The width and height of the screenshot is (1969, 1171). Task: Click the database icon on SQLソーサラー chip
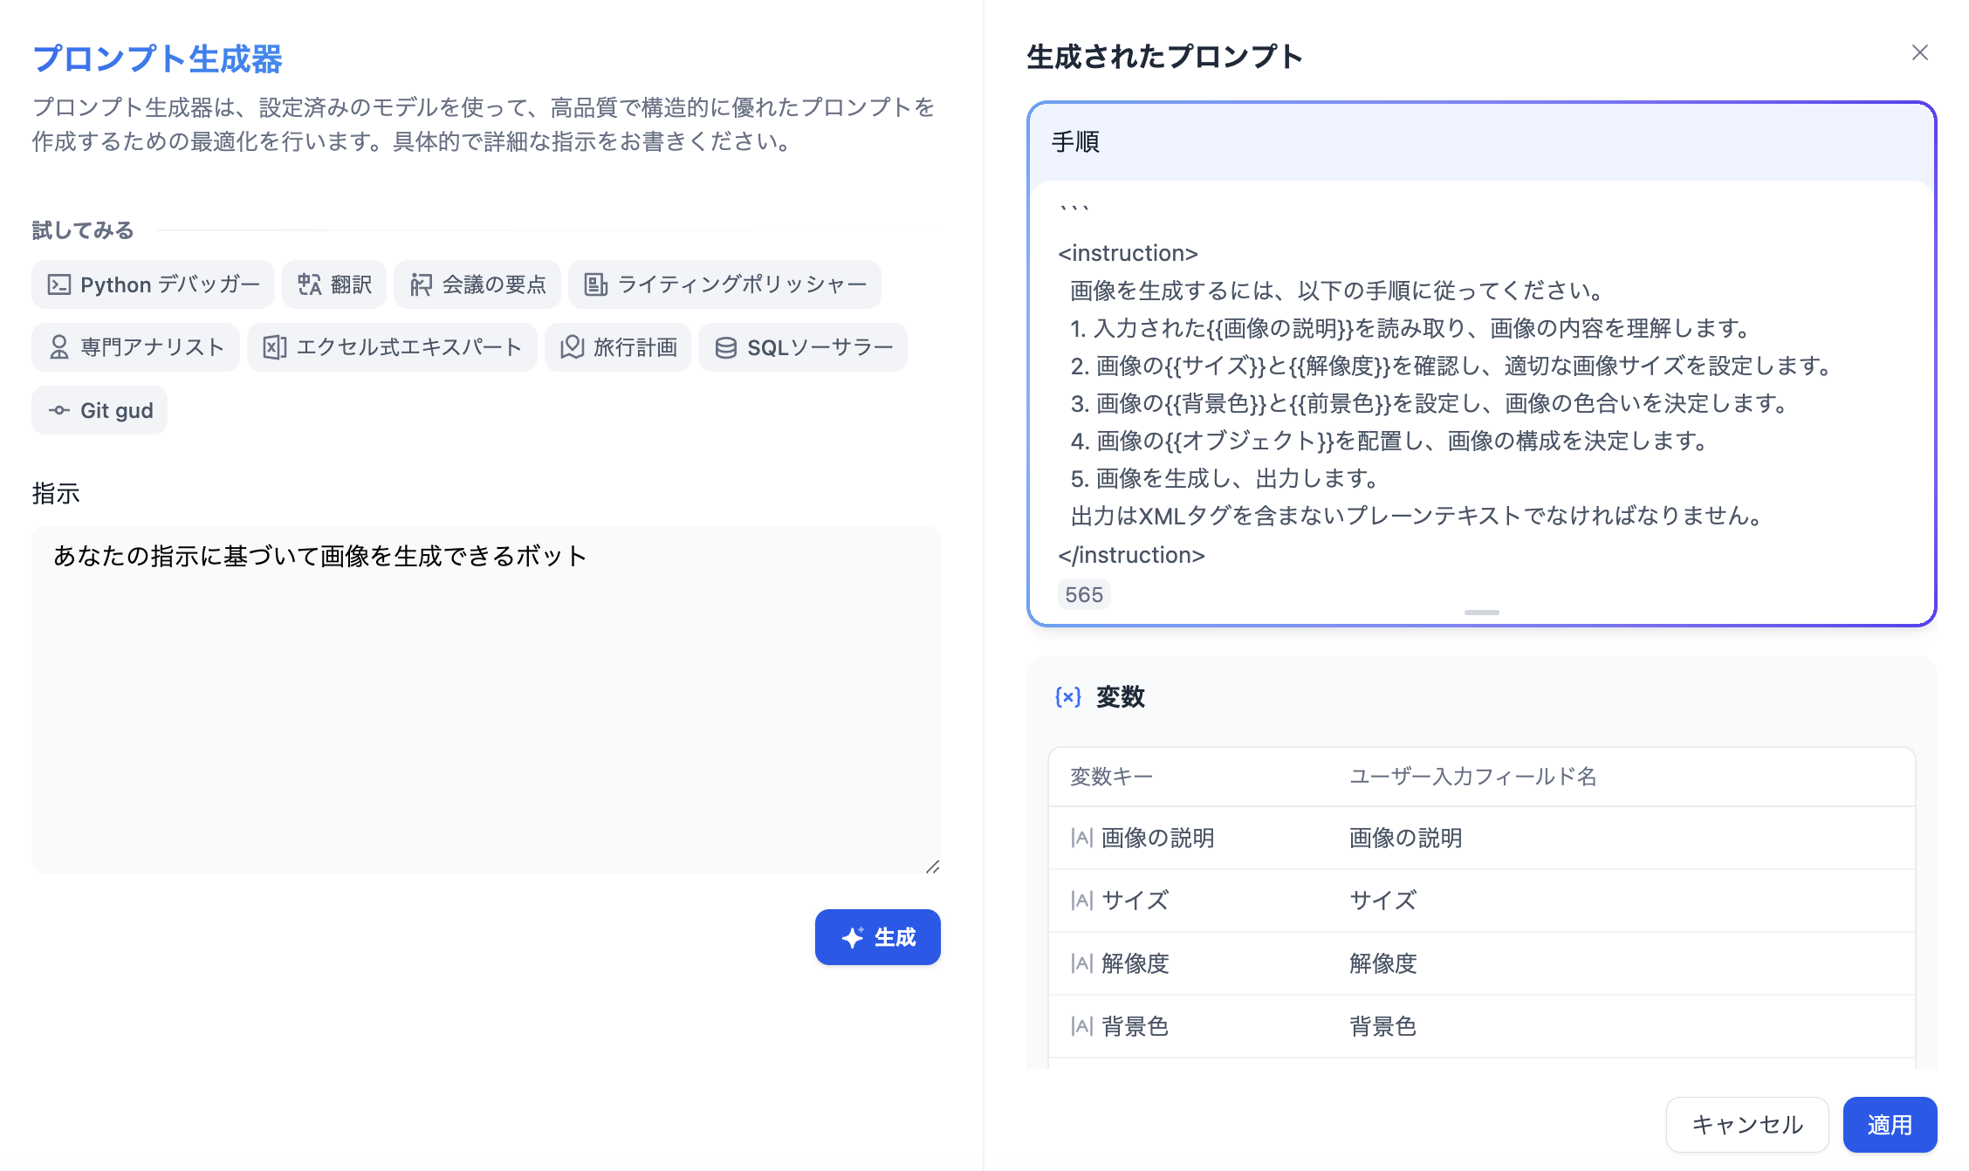pos(725,347)
